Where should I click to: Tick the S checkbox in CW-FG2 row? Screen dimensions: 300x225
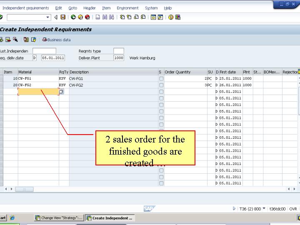coord(161,85)
